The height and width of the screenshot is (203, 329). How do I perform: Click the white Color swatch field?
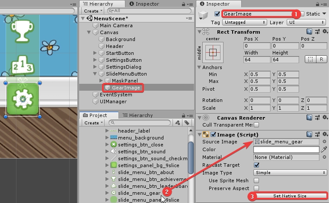tap(286, 149)
